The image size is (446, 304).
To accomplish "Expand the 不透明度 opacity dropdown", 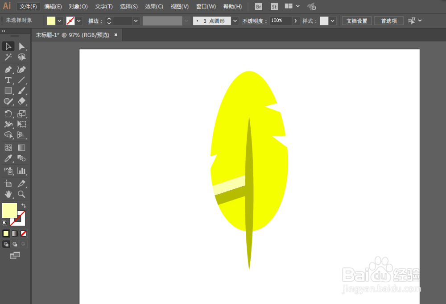I will [x=295, y=21].
